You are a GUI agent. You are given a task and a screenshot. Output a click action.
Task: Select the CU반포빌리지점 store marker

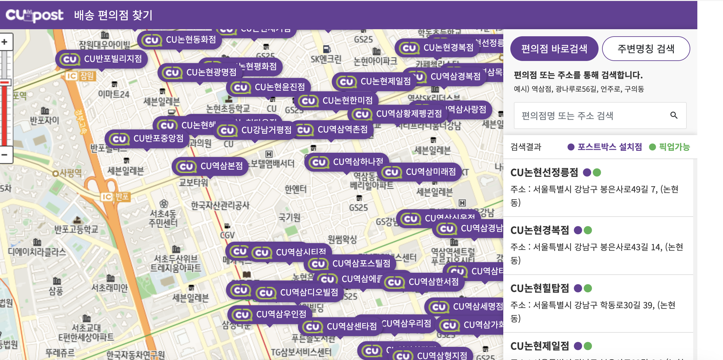[x=102, y=59]
